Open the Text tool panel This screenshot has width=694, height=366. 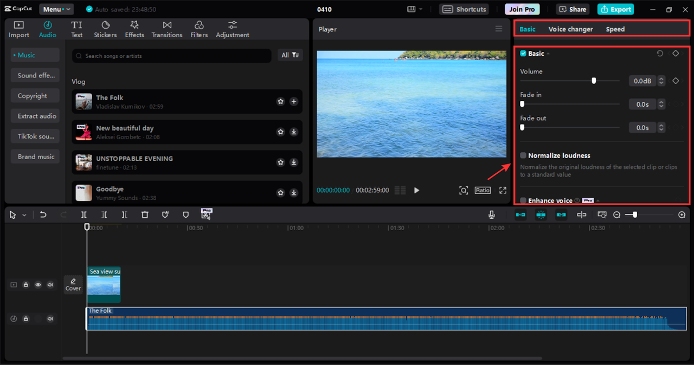coord(77,29)
